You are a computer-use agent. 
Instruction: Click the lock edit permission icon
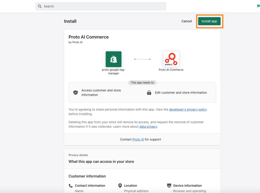(x=149, y=93)
